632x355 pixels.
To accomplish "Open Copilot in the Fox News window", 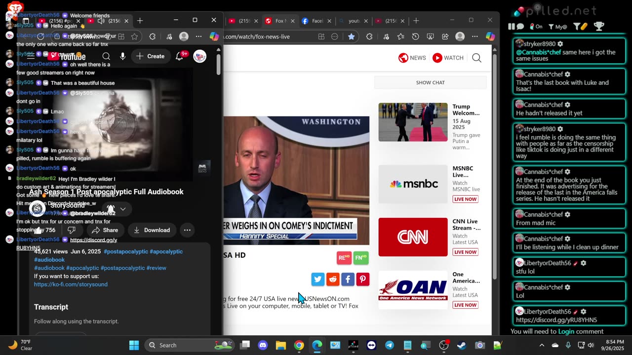I will coord(490,36).
